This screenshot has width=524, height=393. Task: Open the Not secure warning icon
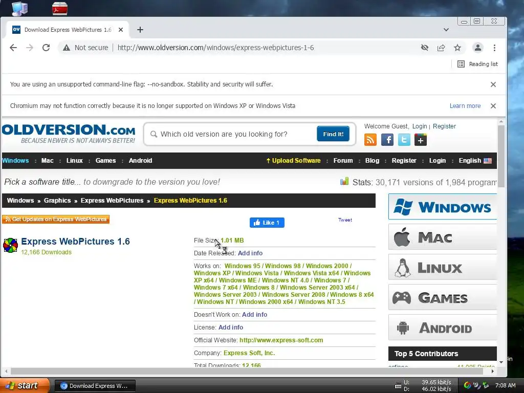pos(67,48)
